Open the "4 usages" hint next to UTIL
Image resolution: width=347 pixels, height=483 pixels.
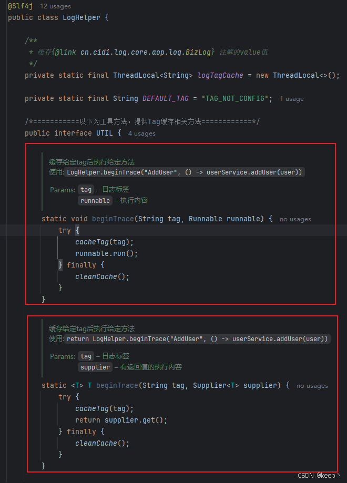point(142,133)
